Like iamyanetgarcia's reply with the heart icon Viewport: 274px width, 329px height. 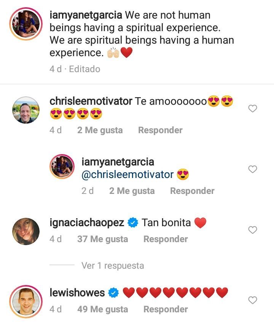click(x=253, y=169)
